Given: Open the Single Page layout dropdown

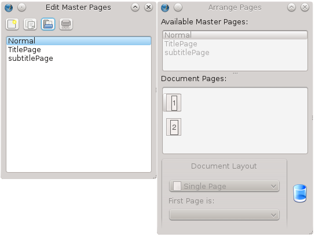Looking at the screenshot, I should (224, 186).
